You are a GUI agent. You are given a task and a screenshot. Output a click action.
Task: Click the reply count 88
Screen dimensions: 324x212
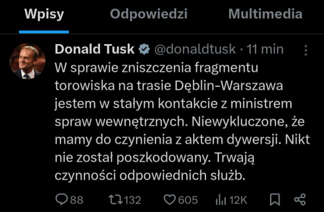pyautogui.click(x=77, y=200)
